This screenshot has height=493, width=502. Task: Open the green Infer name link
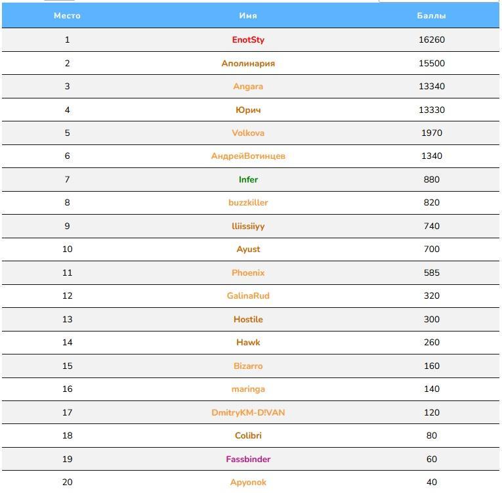(x=248, y=180)
